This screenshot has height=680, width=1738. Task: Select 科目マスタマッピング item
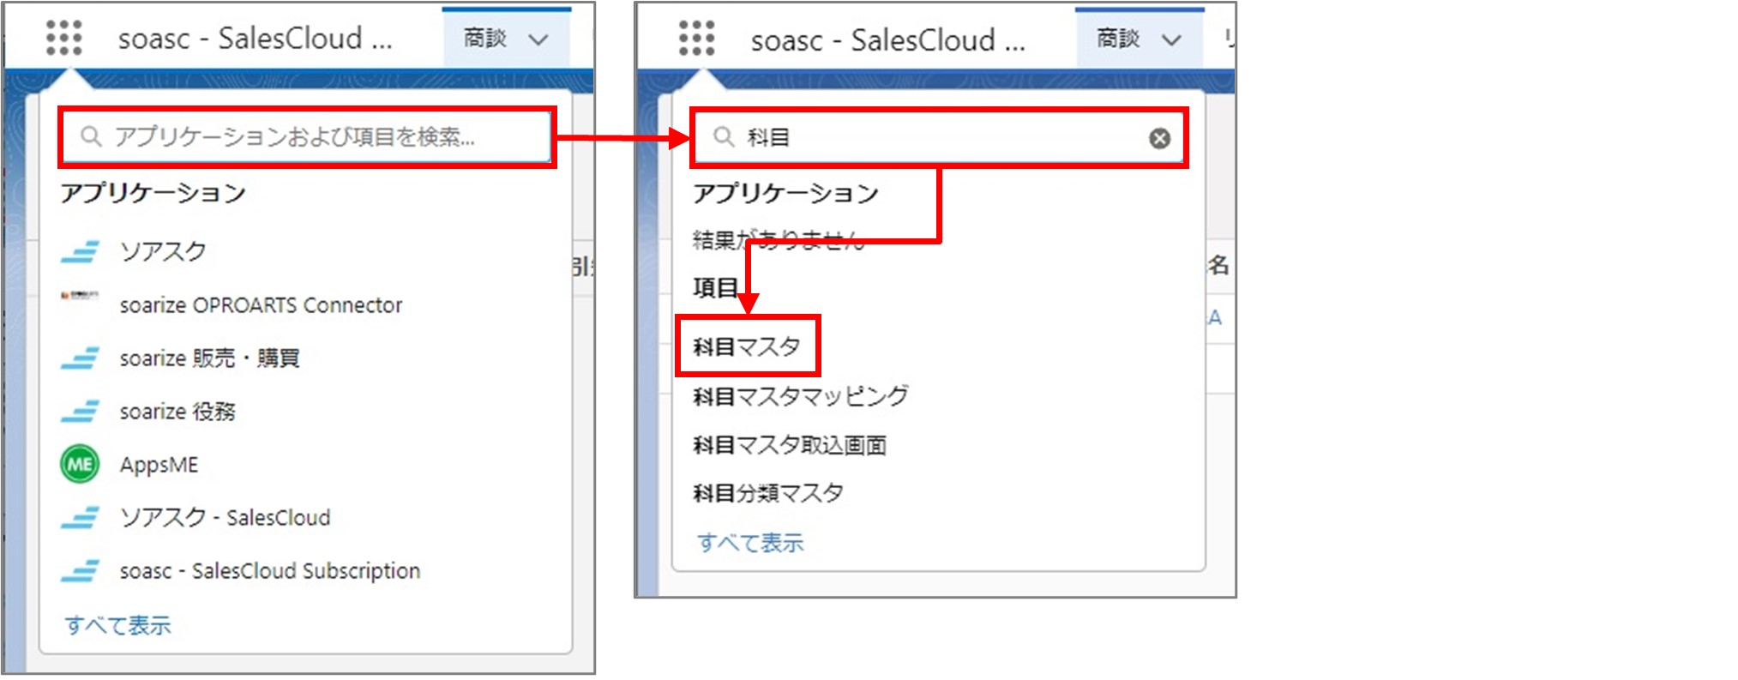(x=801, y=396)
